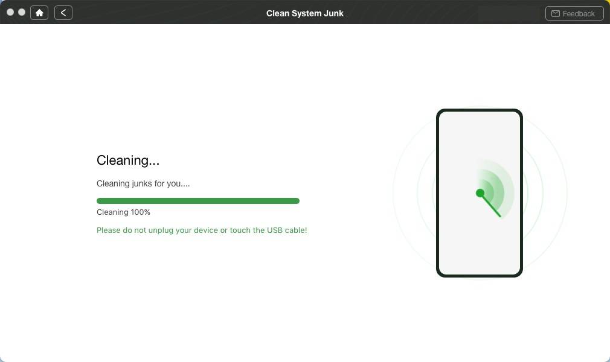Open the Feedback form

click(x=574, y=13)
